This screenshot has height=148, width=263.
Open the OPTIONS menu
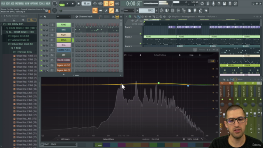pyautogui.click(x=34, y=4)
